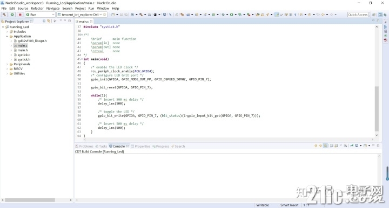Viewport: 389px width, 208px height.
Task: Minimize the editor area
Action: [x=373, y=21]
